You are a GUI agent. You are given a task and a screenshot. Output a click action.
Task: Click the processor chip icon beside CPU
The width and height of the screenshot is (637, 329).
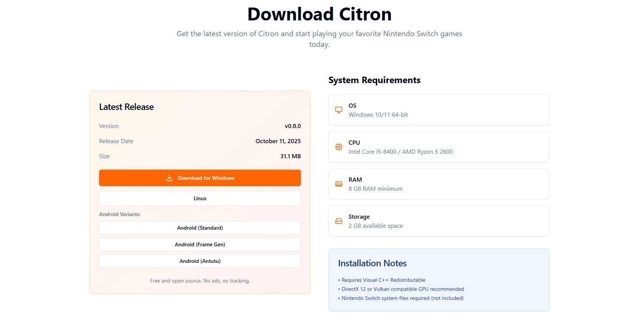pyautogui.click(x=339, y=147)
